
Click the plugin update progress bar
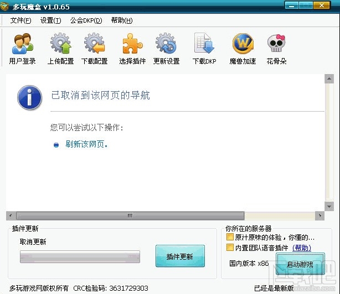pos(80,256)
